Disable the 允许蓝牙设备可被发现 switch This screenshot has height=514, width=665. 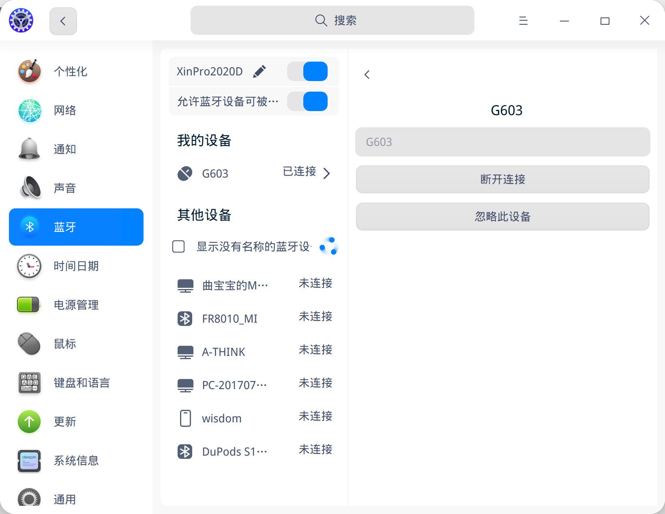307,101
